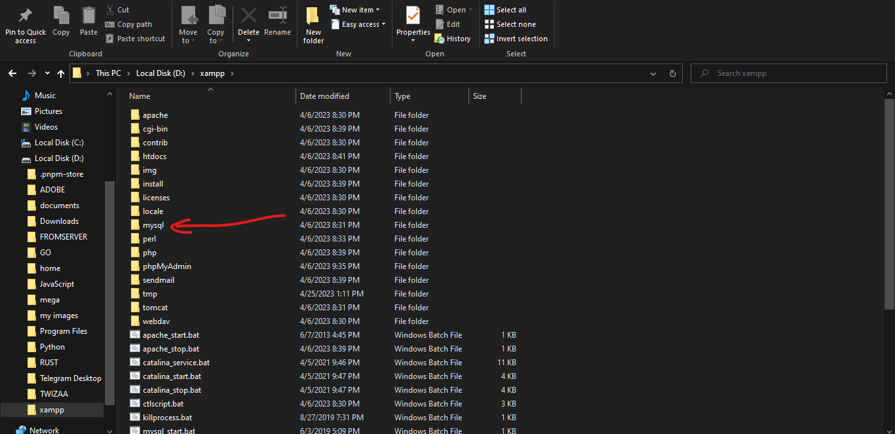Select the mysql folder
Image resolution: width=895 pixels, height=434 pixels.
tap(153, 225)
